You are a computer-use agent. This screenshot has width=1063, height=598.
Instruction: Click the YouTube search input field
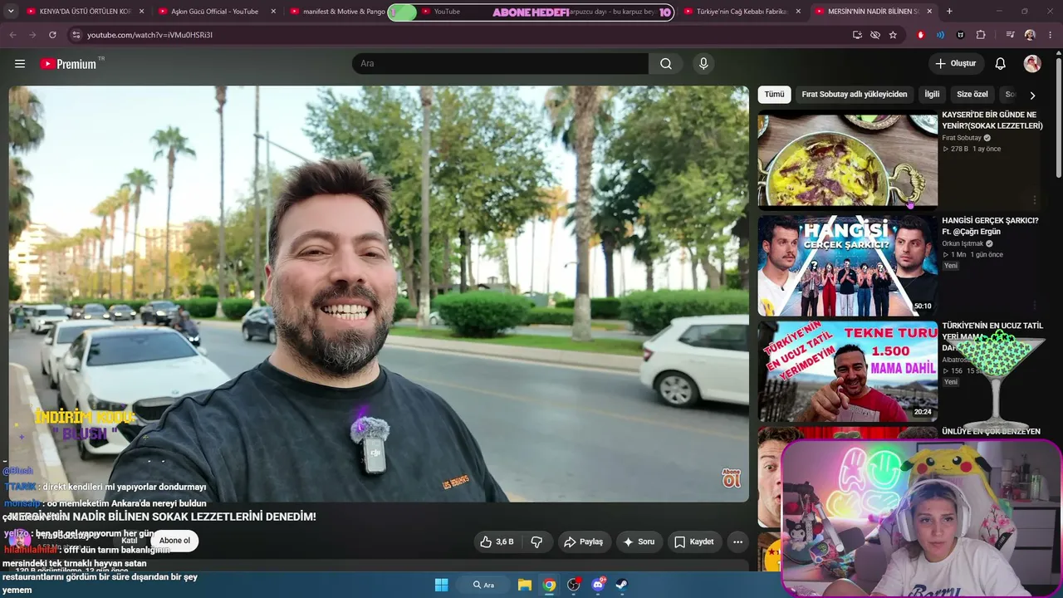[500, 64]
